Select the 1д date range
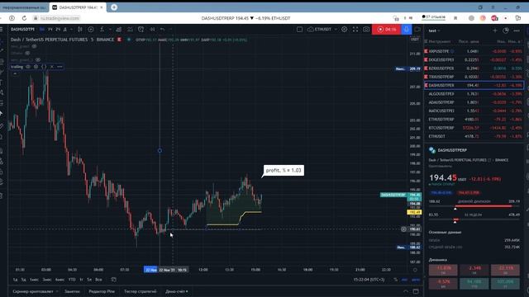The height and width of the screenshot is (297, 529). pos(15,280)
